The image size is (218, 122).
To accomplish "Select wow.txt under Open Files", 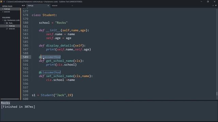I will pos(7,12).
